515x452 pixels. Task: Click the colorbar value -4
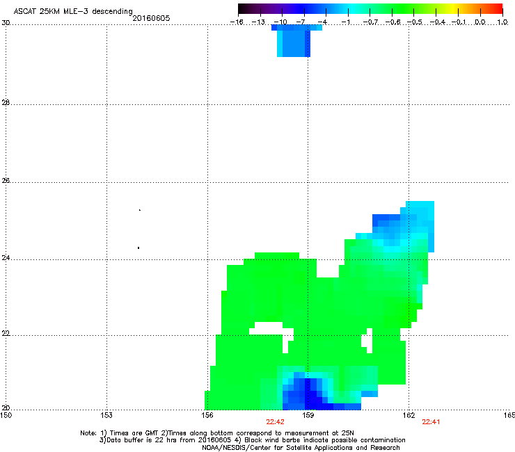322,22
